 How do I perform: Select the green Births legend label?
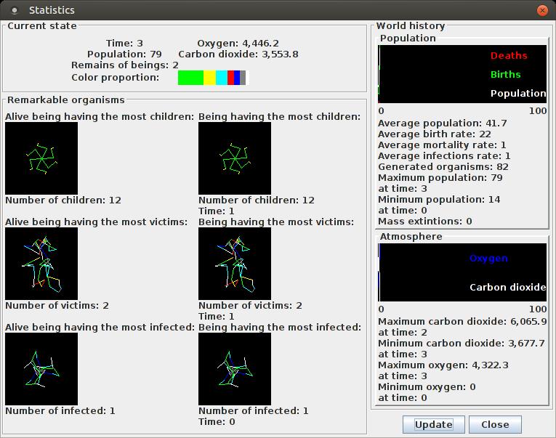pos(505,75)
